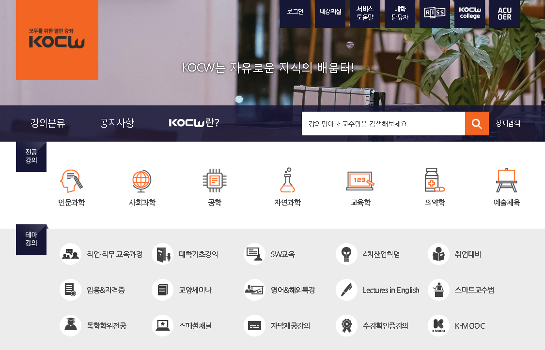Open KOCW란? menu
Image resolution: width=545 pixels, height=350 pixels.
click(x=194, y=123)
